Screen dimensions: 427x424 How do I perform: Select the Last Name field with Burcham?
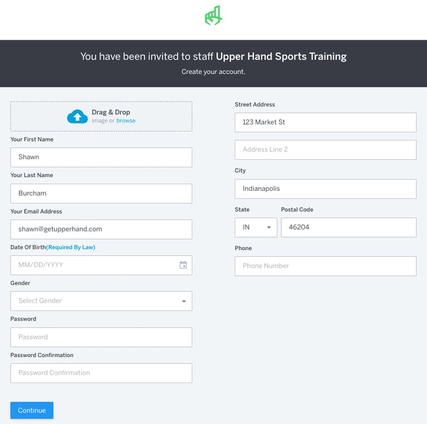(101, 193)
